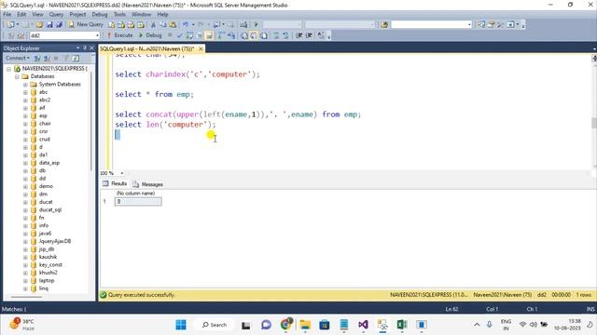Open the Query menu
This screenshot has height=335, width=597.
coord(56,15)
